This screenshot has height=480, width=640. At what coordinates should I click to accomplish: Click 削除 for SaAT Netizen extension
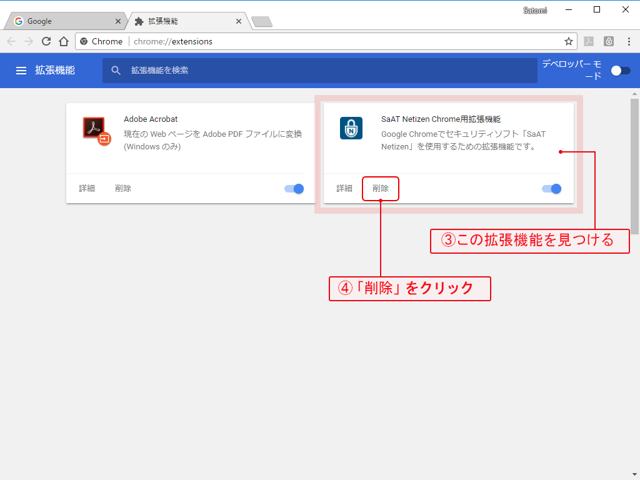[381, 188]
